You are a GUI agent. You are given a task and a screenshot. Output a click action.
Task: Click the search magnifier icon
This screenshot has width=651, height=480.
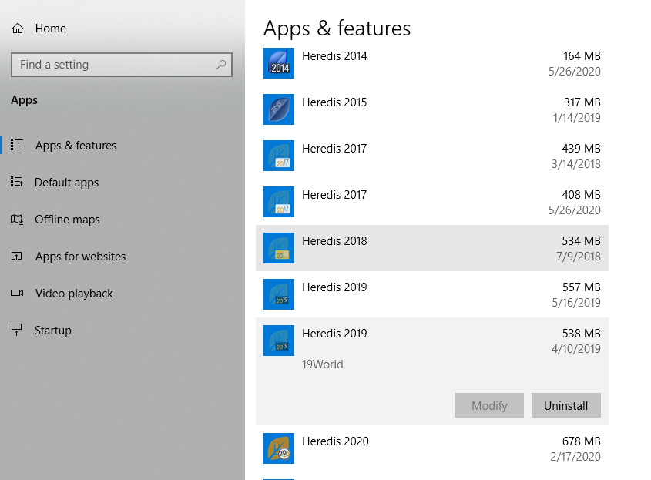click(x=221, y=65)
